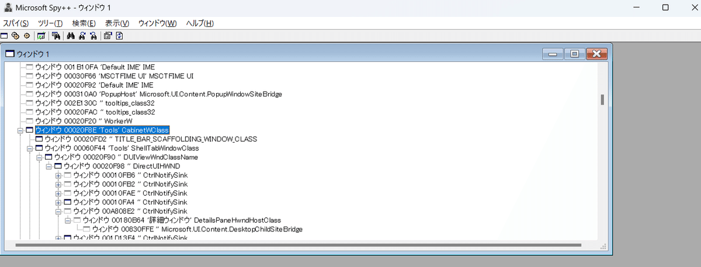Collapse the 00020F98 DirectUIHWND node
701x267 pixels.
(48, 167)
